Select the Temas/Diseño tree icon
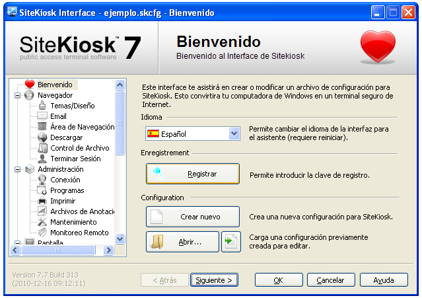 [42, 106]
